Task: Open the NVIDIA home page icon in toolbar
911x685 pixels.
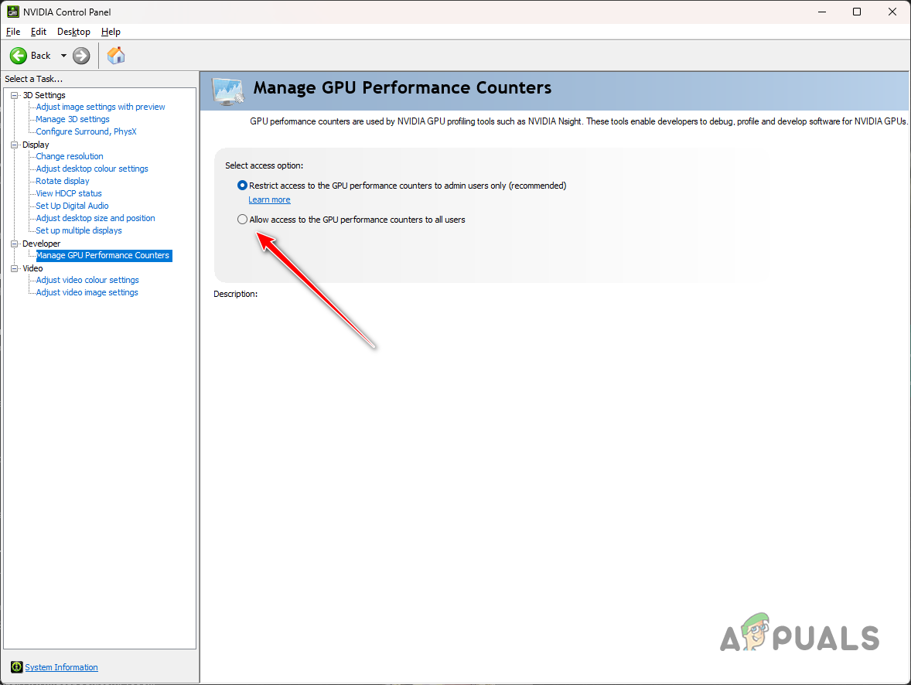Action: coord(116,55)
